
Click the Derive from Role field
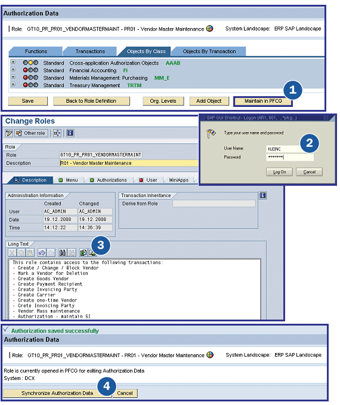coord(214,204)
